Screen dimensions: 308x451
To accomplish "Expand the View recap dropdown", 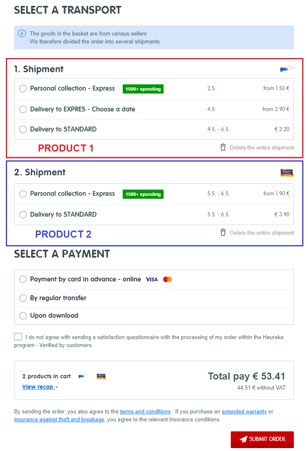I will (40, 387).
